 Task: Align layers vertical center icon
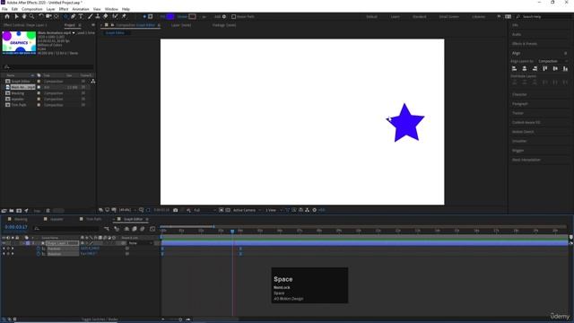click(555, 68)
